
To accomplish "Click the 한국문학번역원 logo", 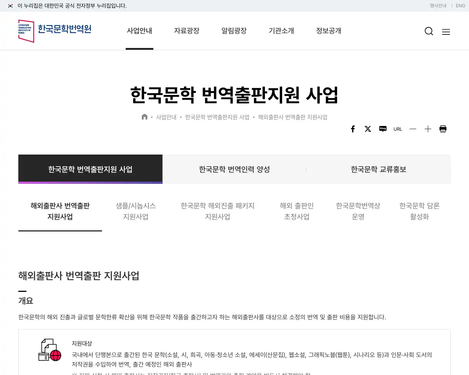I will tap(55, 31).
